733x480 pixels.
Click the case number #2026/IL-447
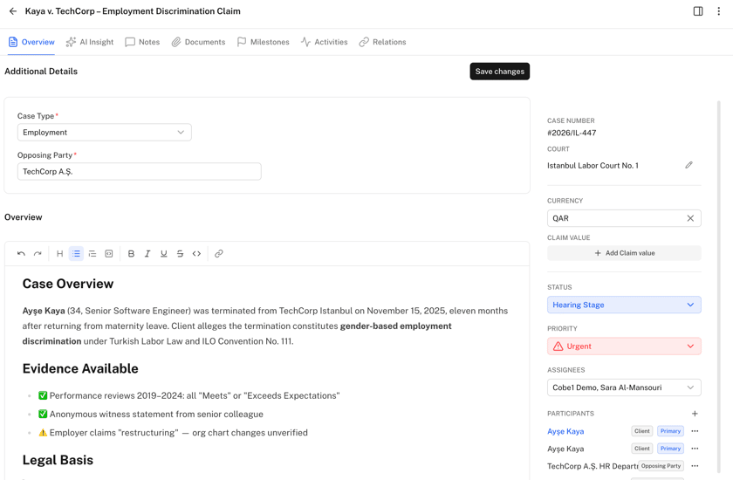572,133
